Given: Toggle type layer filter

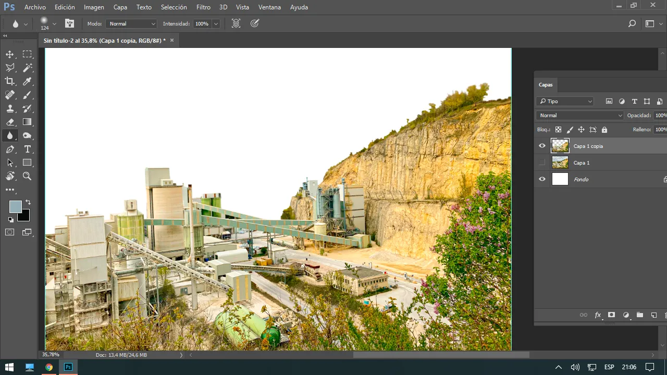Looking at the screenshot, I should [x=634, y=102].
